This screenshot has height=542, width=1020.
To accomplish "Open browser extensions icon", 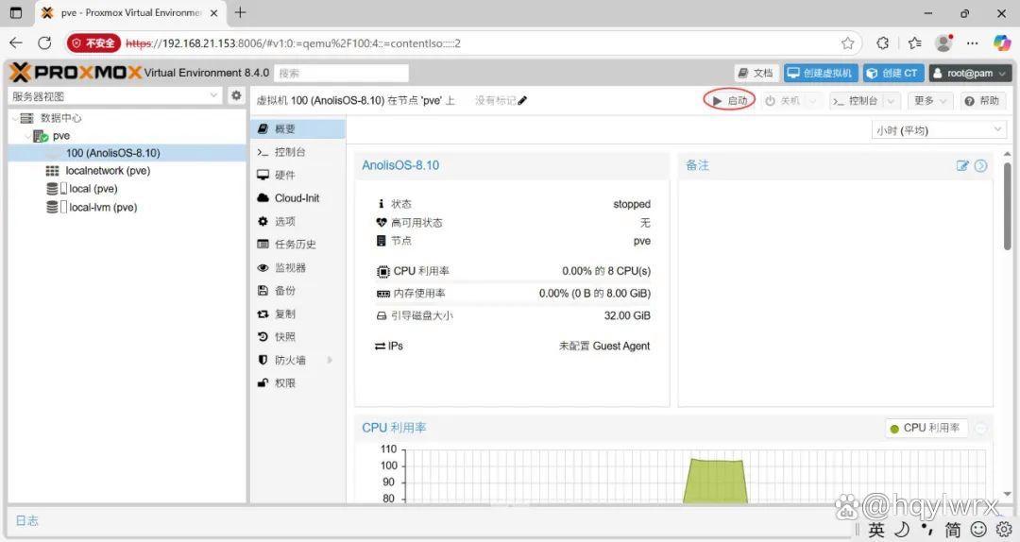I will point(883,42).
